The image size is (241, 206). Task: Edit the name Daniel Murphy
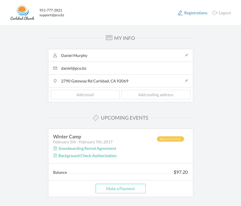186,55
